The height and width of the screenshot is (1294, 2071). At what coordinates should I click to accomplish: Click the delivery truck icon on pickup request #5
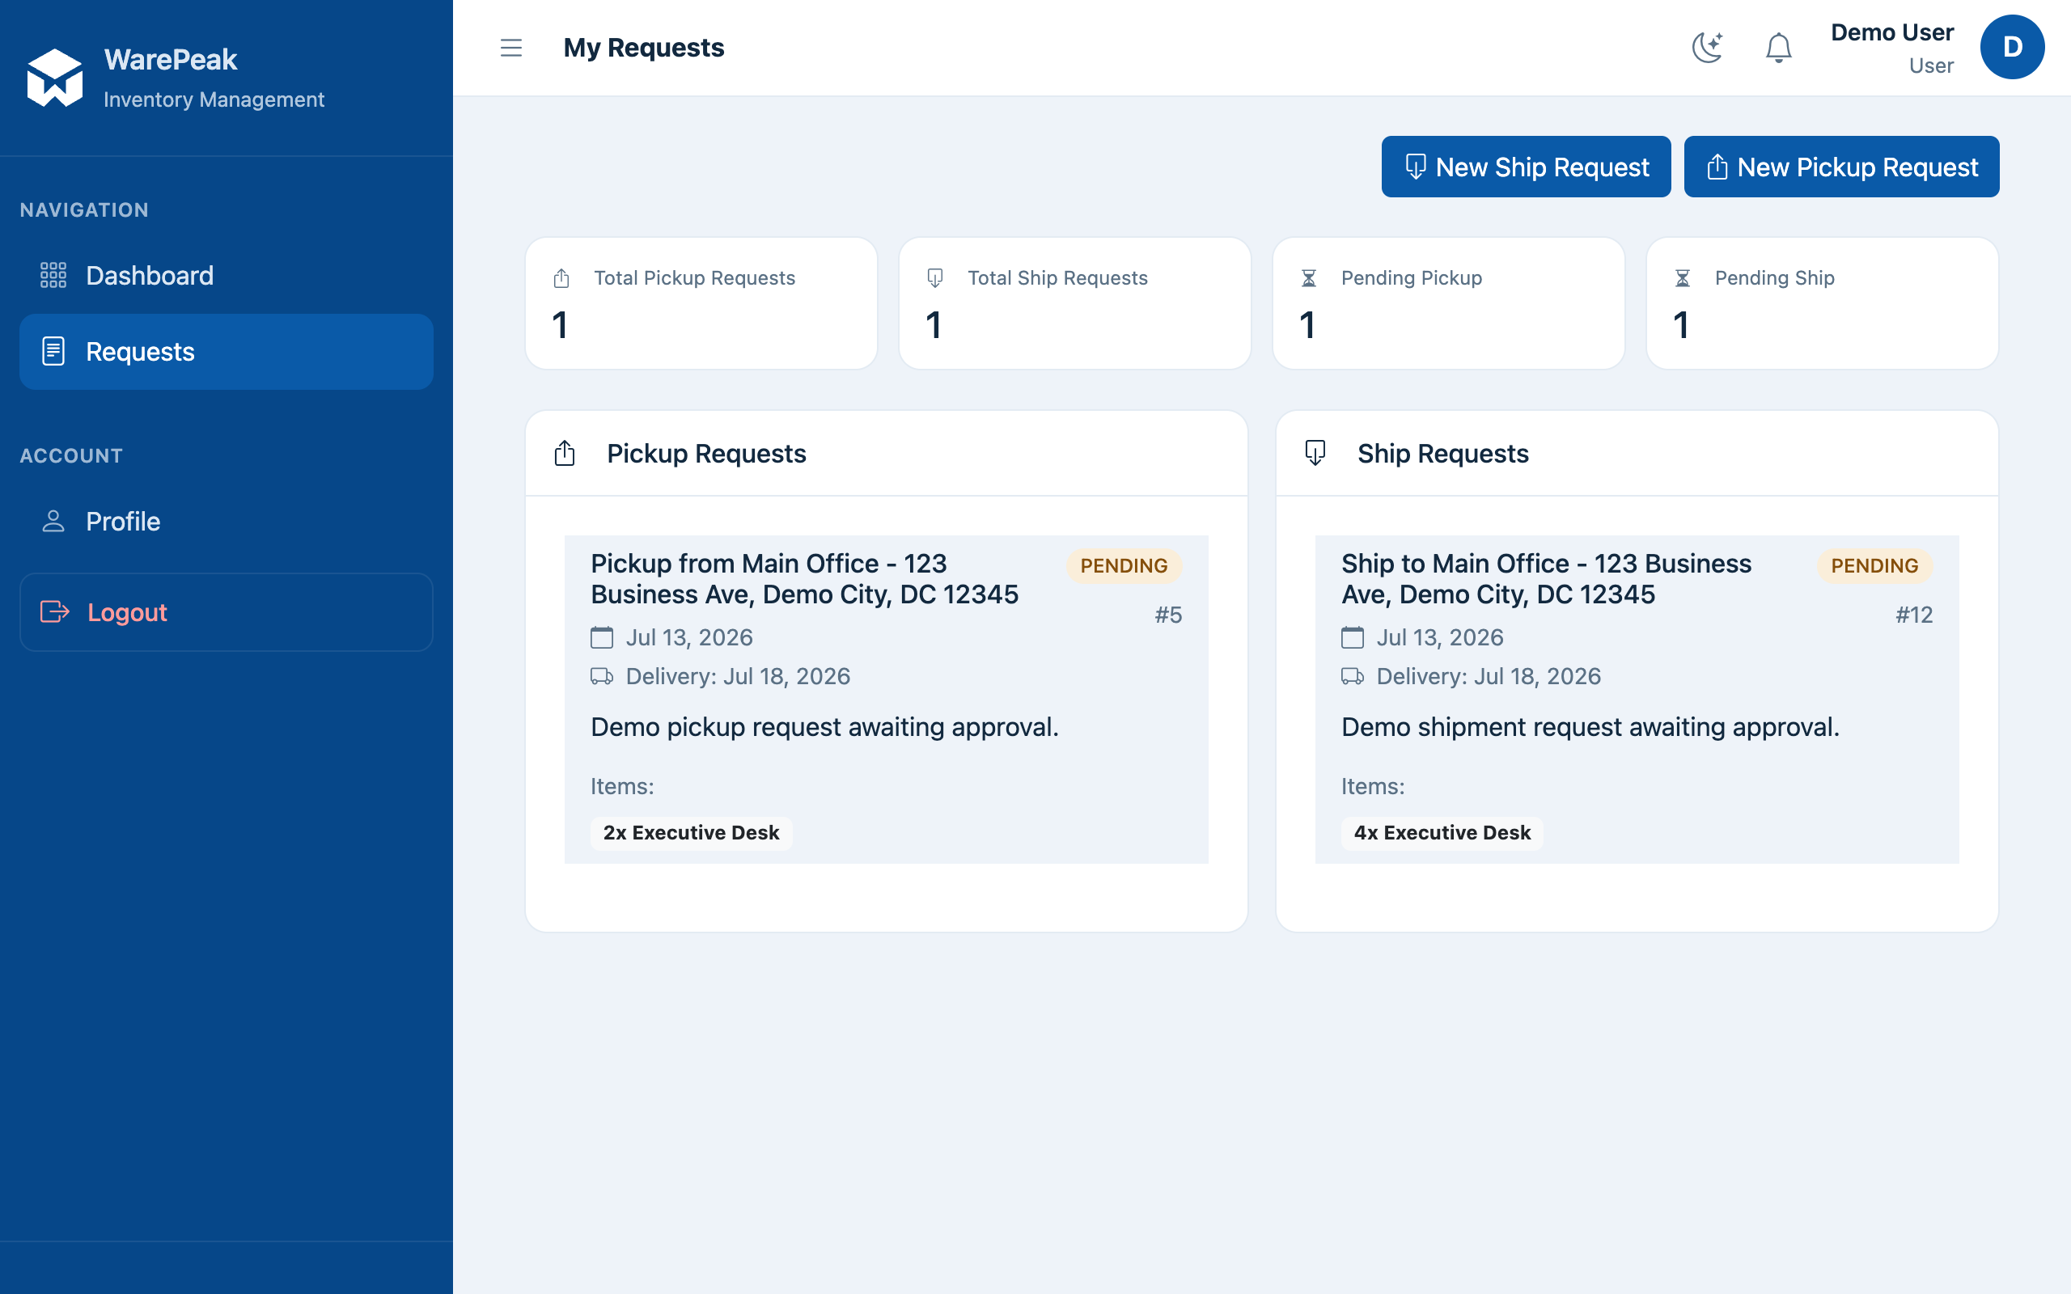(x=602, y=676)
